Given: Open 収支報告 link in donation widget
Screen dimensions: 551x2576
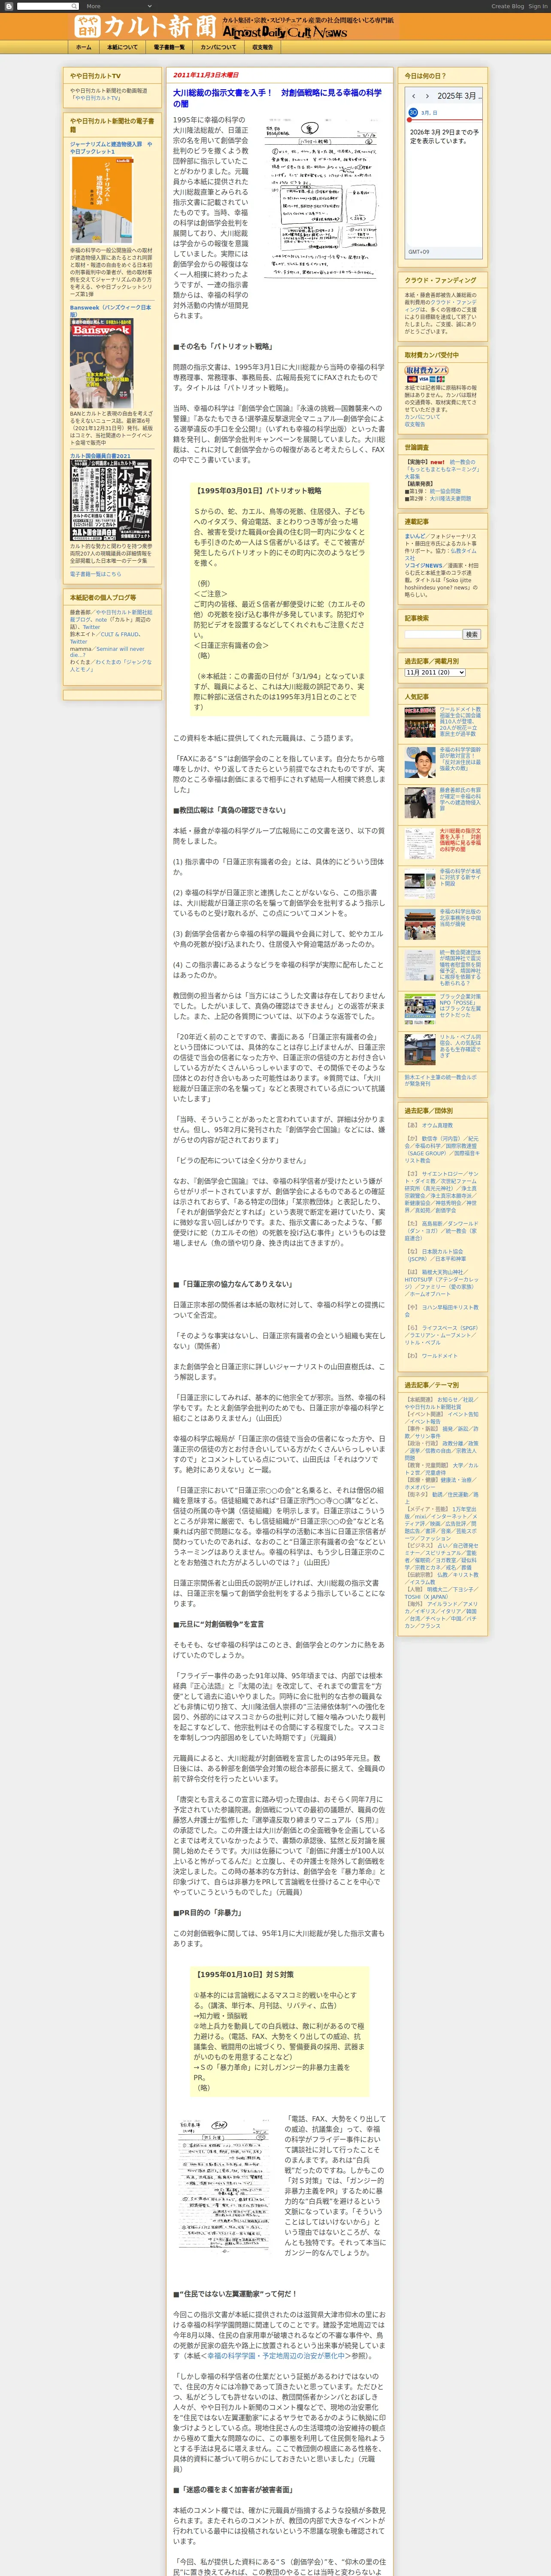Looking at the screenshot, I should (x=415, y=424).
